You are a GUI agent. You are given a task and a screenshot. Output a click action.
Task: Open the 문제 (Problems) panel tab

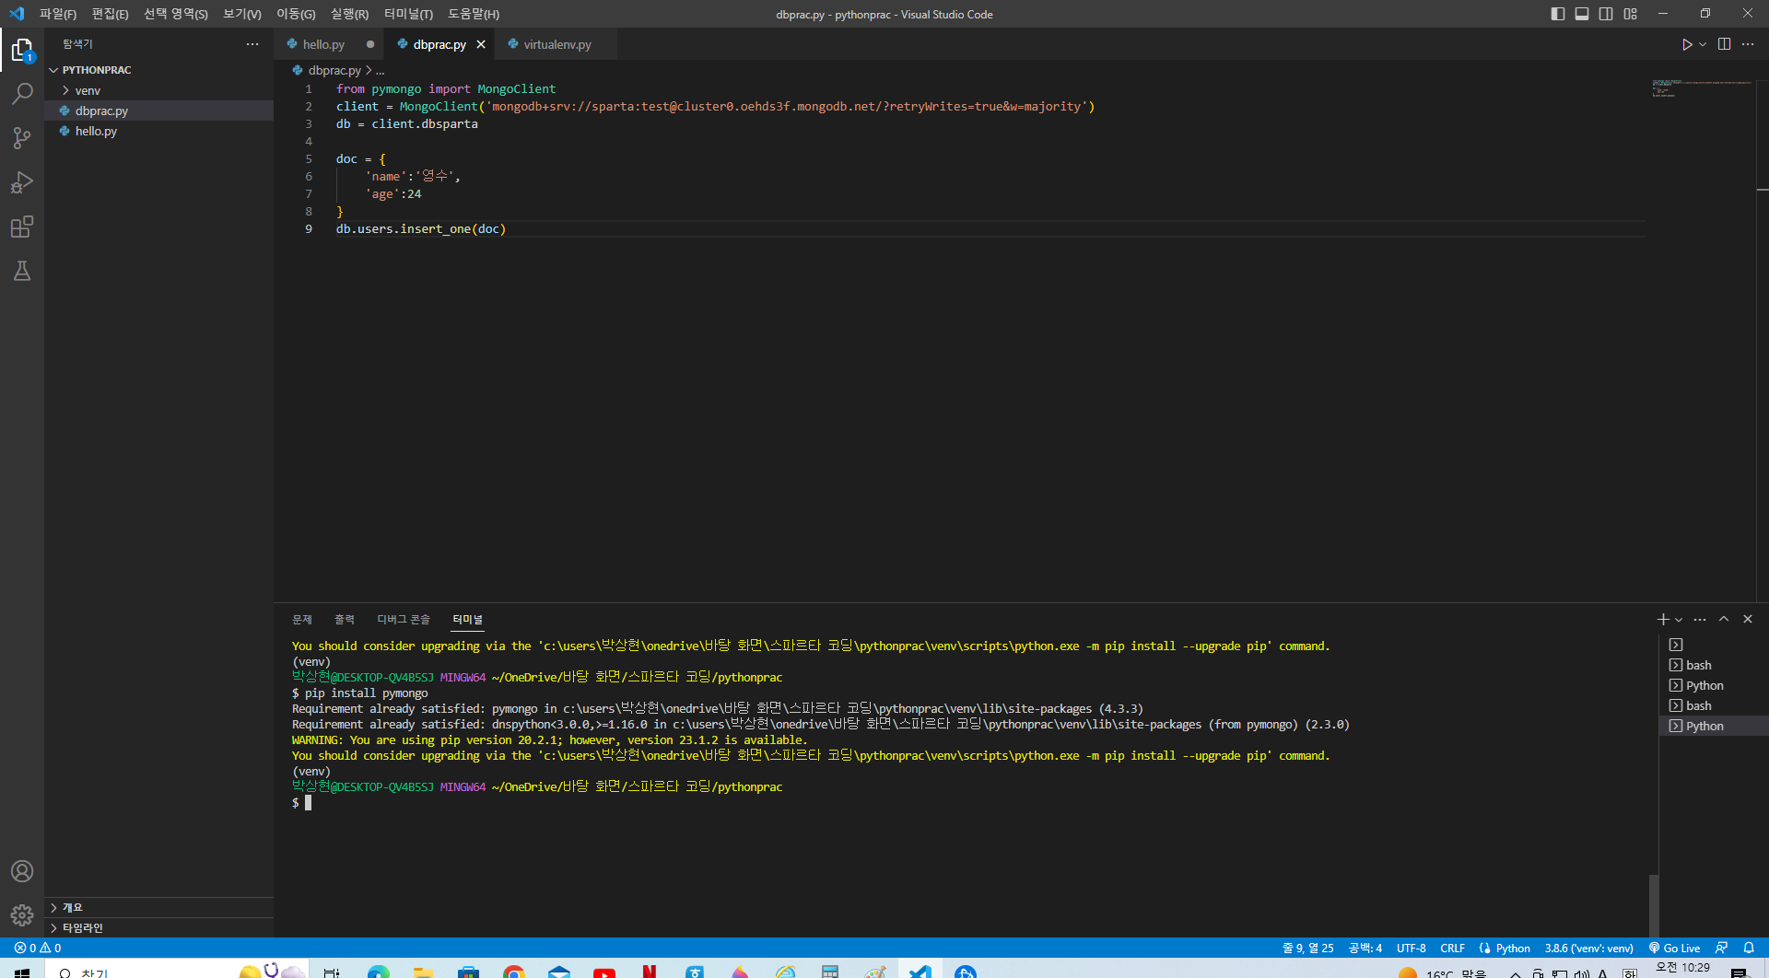pyautogui.click(x=302, y=620)
